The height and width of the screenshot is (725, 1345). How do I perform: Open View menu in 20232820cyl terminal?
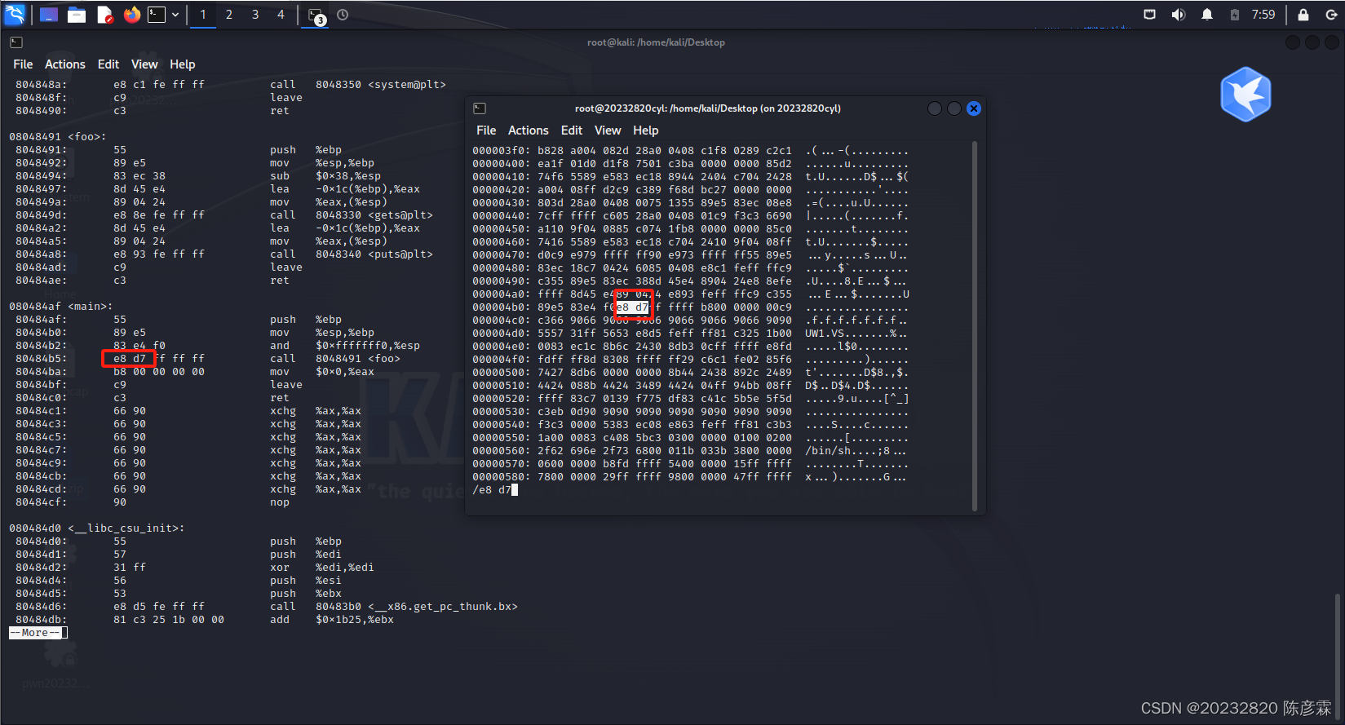pos(608,130)
